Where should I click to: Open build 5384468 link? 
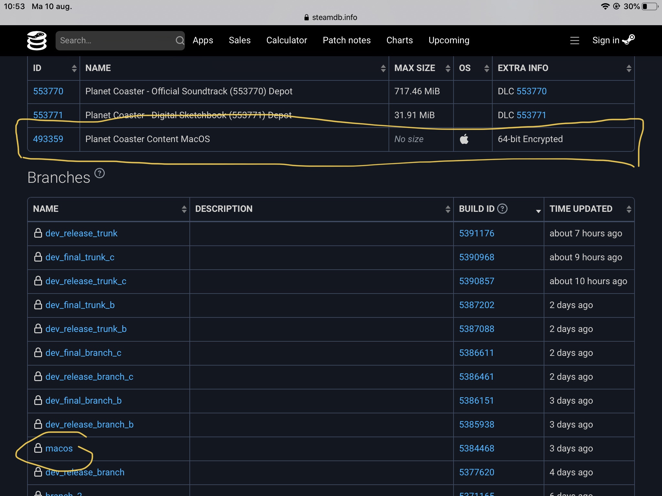tap(477, 448)
